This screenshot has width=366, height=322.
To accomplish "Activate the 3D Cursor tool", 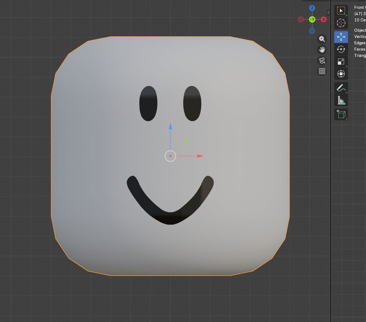I will tap(341, 23).
